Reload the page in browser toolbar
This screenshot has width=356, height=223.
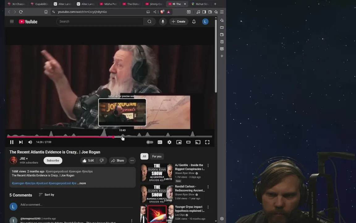tap(21, 12)
